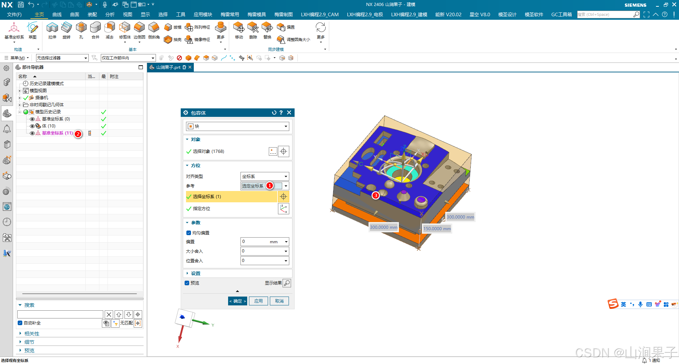Click Mirror Feature (镜像特征) icon
Screen dimensions: 679x364
(189, 40)
